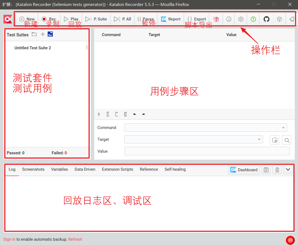
Task: Click the Command column header
Action: point(111,35)
